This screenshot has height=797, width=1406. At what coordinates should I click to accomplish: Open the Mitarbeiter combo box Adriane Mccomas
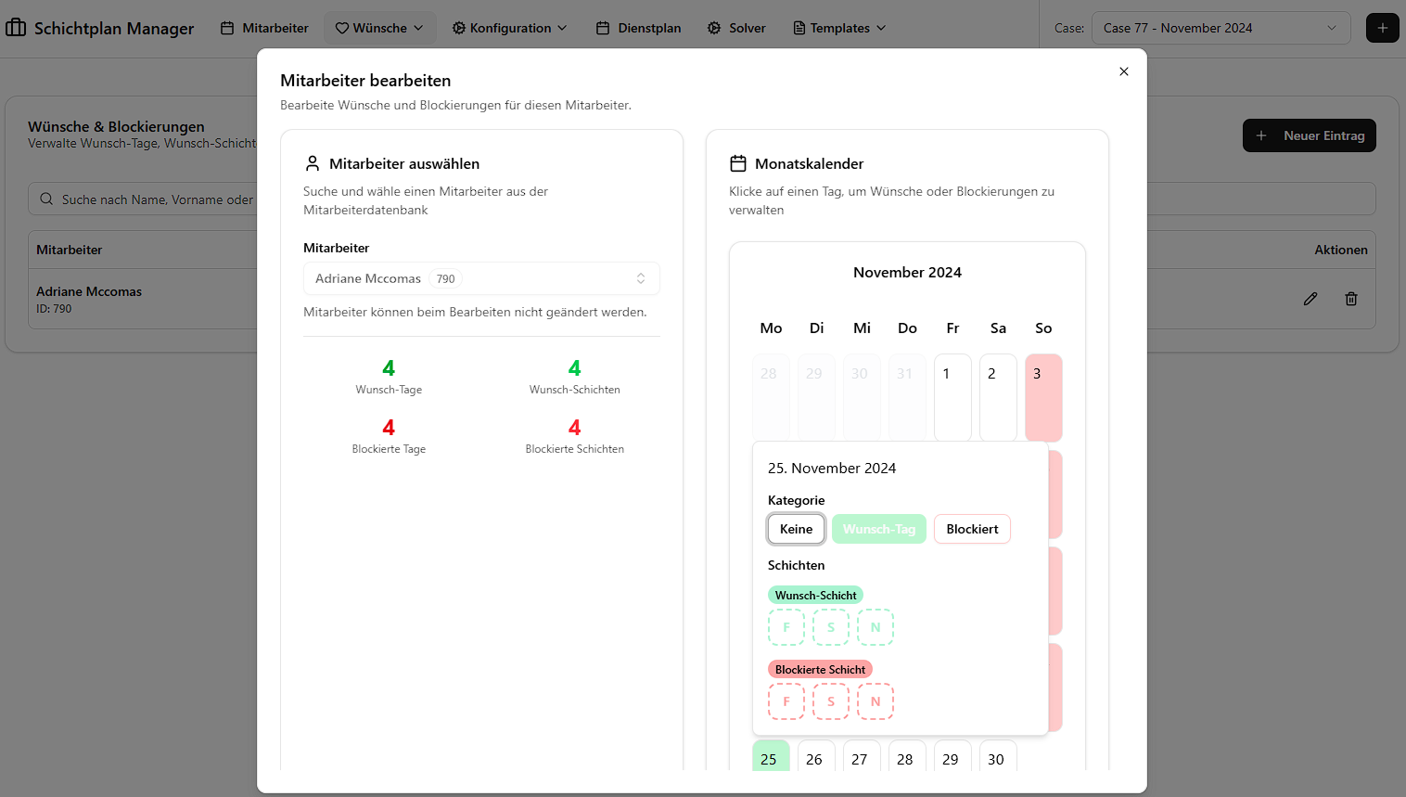pyautogui.click(x=480, y=278)
